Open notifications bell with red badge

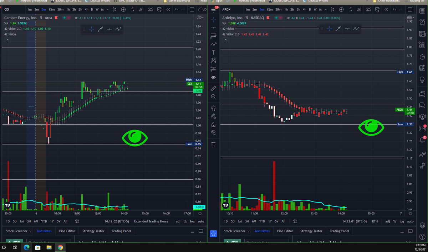pos(422,140)
